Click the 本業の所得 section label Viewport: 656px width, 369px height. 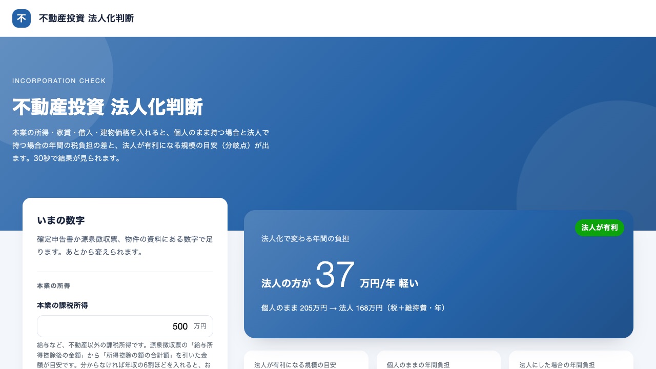pyautogui.click(x=53, y=285)
